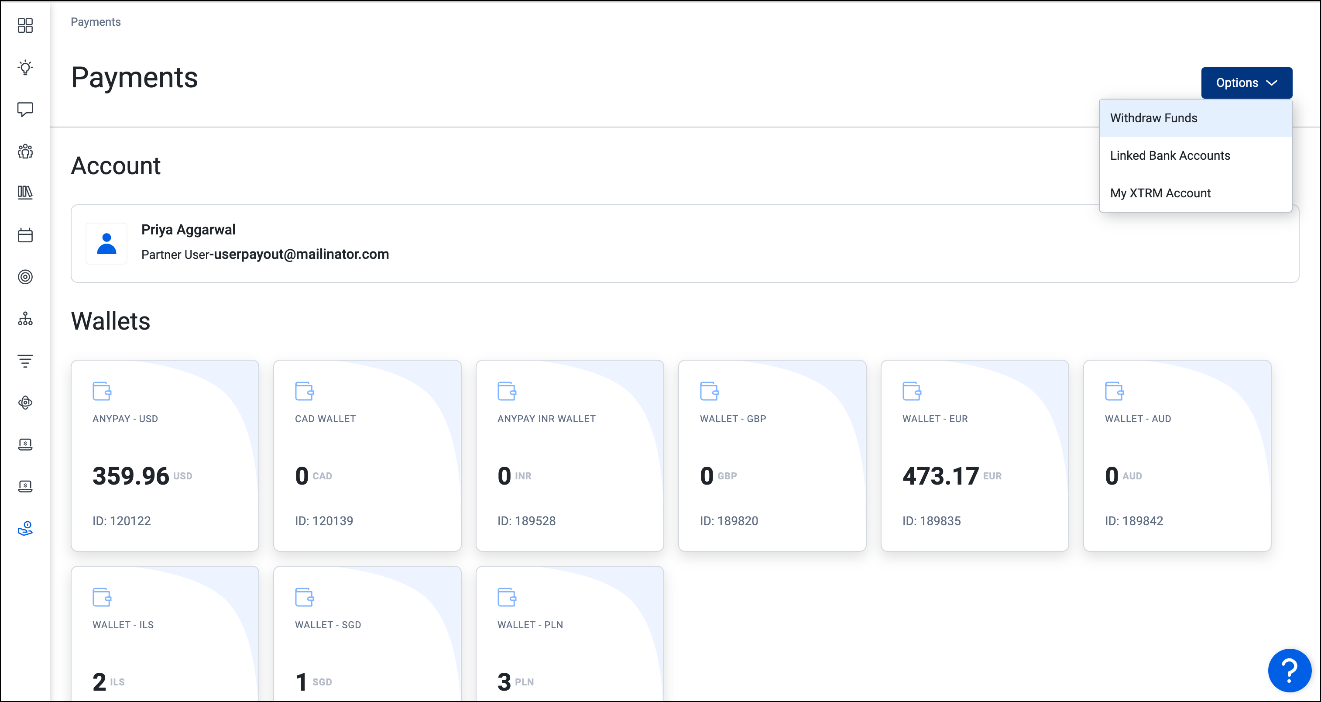1321x702 pixels.
Task: Click the ID: 189842 text
Action: 1134,521
